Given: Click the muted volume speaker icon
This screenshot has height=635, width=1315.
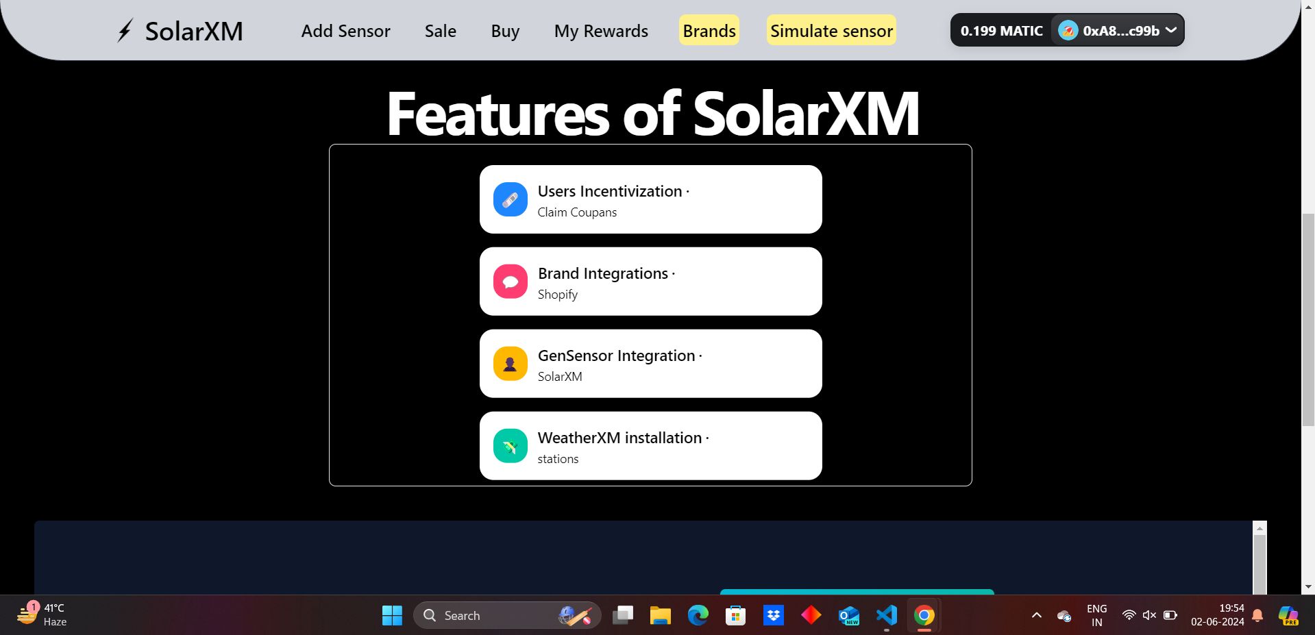Looking at the screenshot, I should click(1149, 615).
